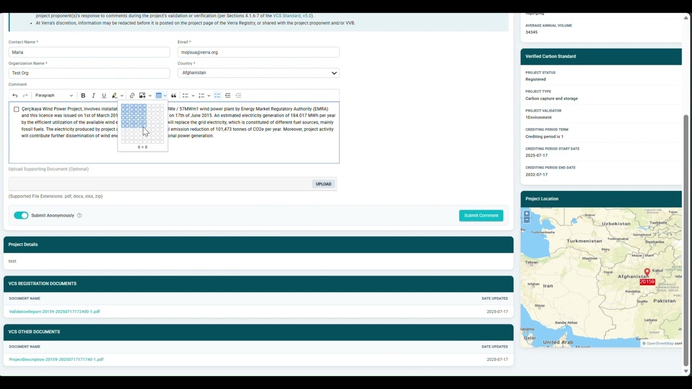Open the OpenStreetMap attribution link

(660, 344)
